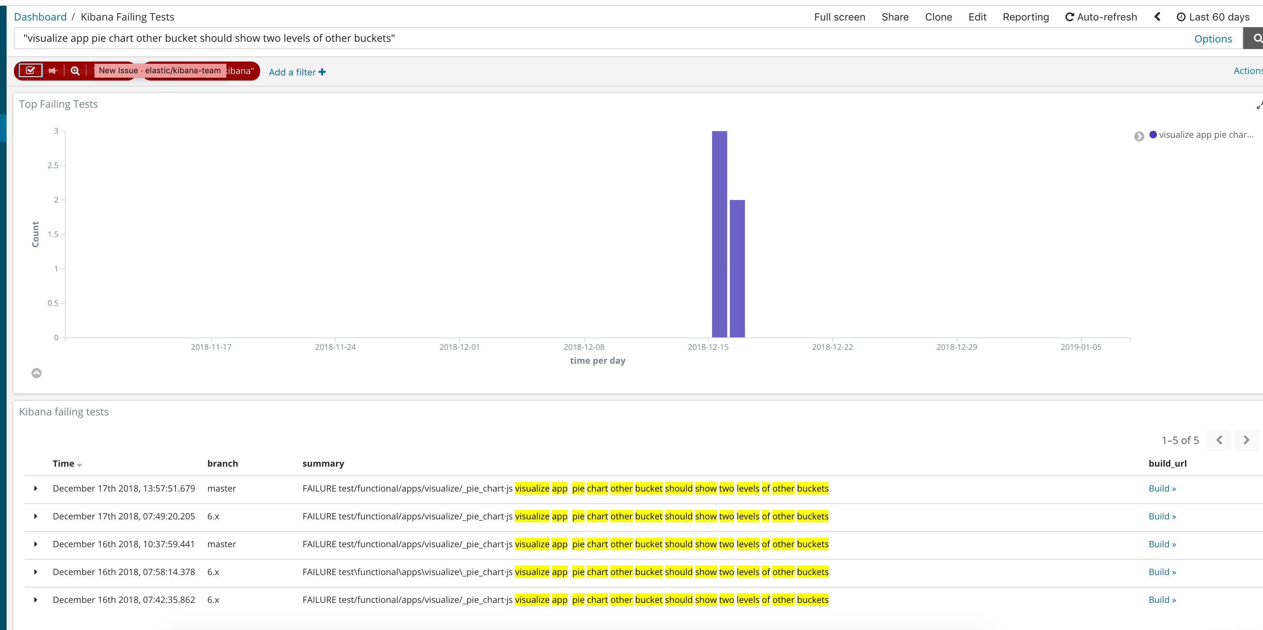Expand the December 16th 07:42:35.862 row
Image resolution: width=1263 pixels, height=630 pixels.
[x=35, y=600]
